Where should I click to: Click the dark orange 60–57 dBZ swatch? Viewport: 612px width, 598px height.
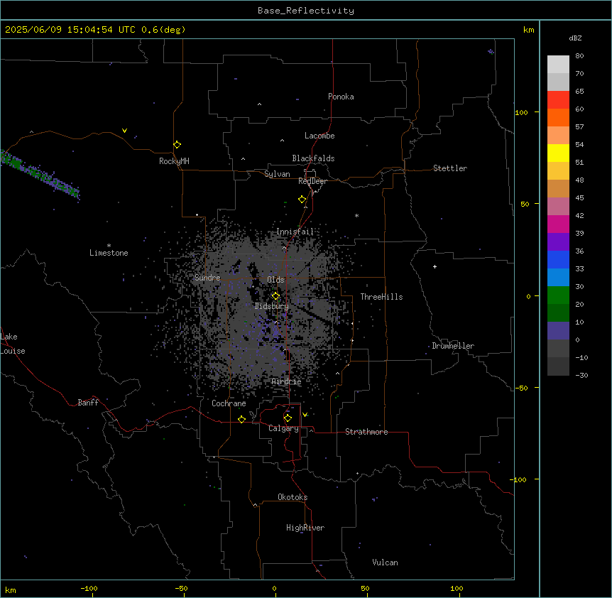click(x=558, y=117)
